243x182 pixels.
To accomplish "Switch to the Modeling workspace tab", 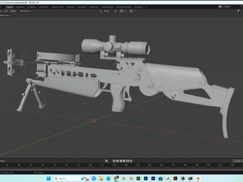I will point(20,7).
